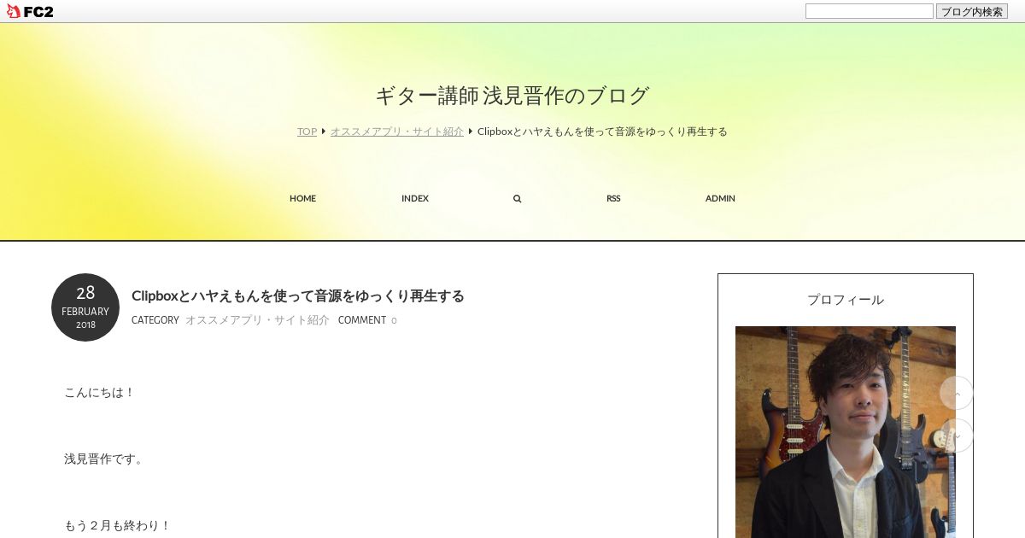Image resolution: width=1025 pixels, height=538 pixels.
Task: Click the text もう２月も終わり！
Action: coord(118,525)
